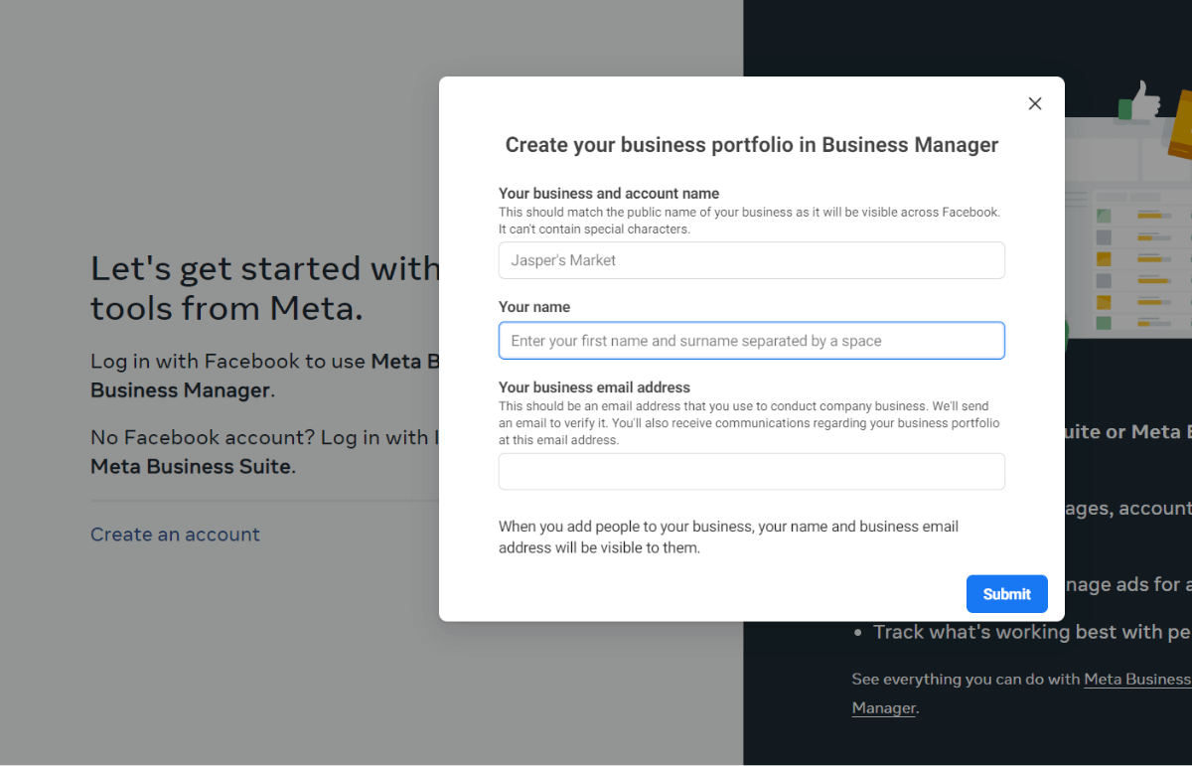Viewport: 1192px width, 766px height.
Task: Select the dialog title heading text
Action: coord(752,145)
